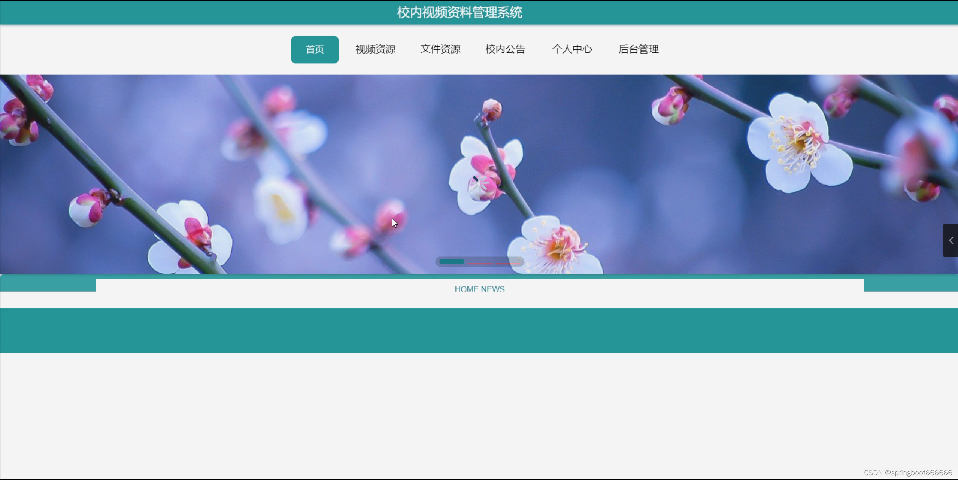Screen dimensions: 958x480
Task: Open 后台管理 backend management link
Action: tap(638, 49)
